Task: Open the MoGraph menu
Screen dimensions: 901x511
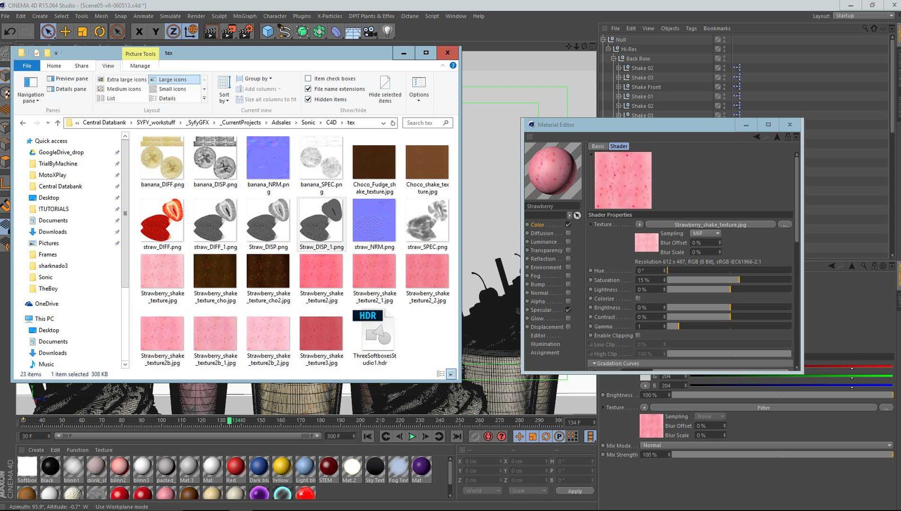Action: [244, 16]
